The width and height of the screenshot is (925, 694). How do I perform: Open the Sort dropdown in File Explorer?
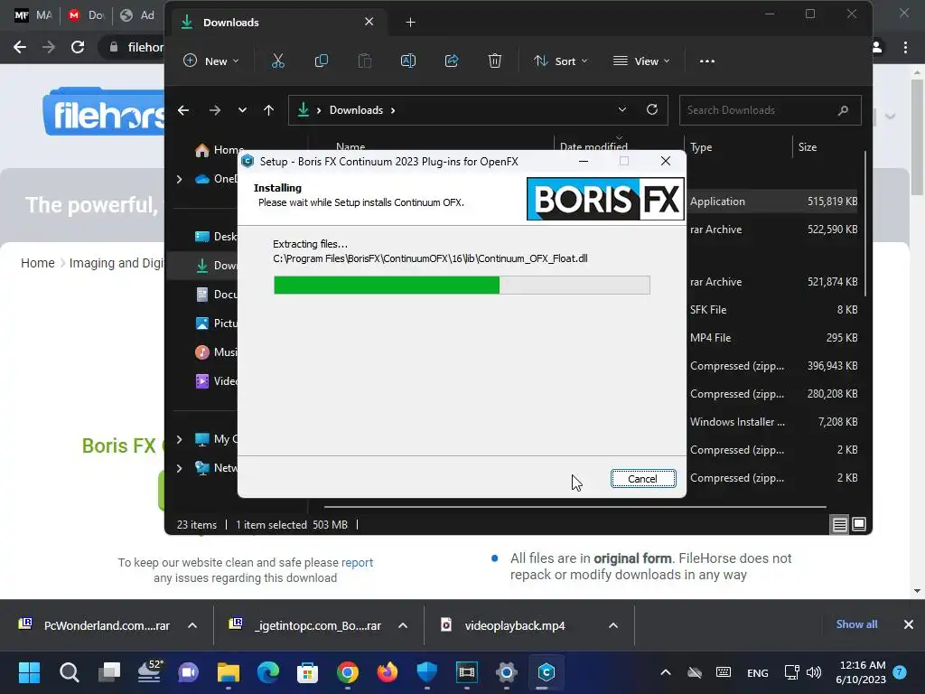[560, 61]
